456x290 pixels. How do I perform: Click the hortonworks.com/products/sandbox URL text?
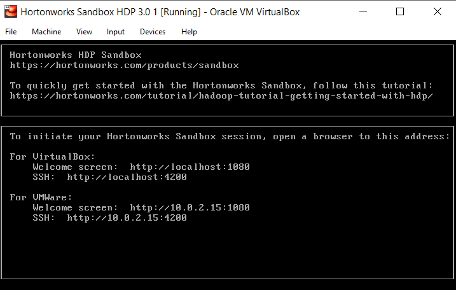[x=124, y=65]
